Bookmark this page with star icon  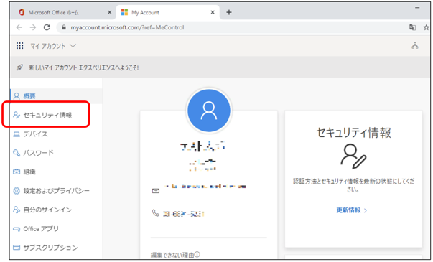[426, 27]
